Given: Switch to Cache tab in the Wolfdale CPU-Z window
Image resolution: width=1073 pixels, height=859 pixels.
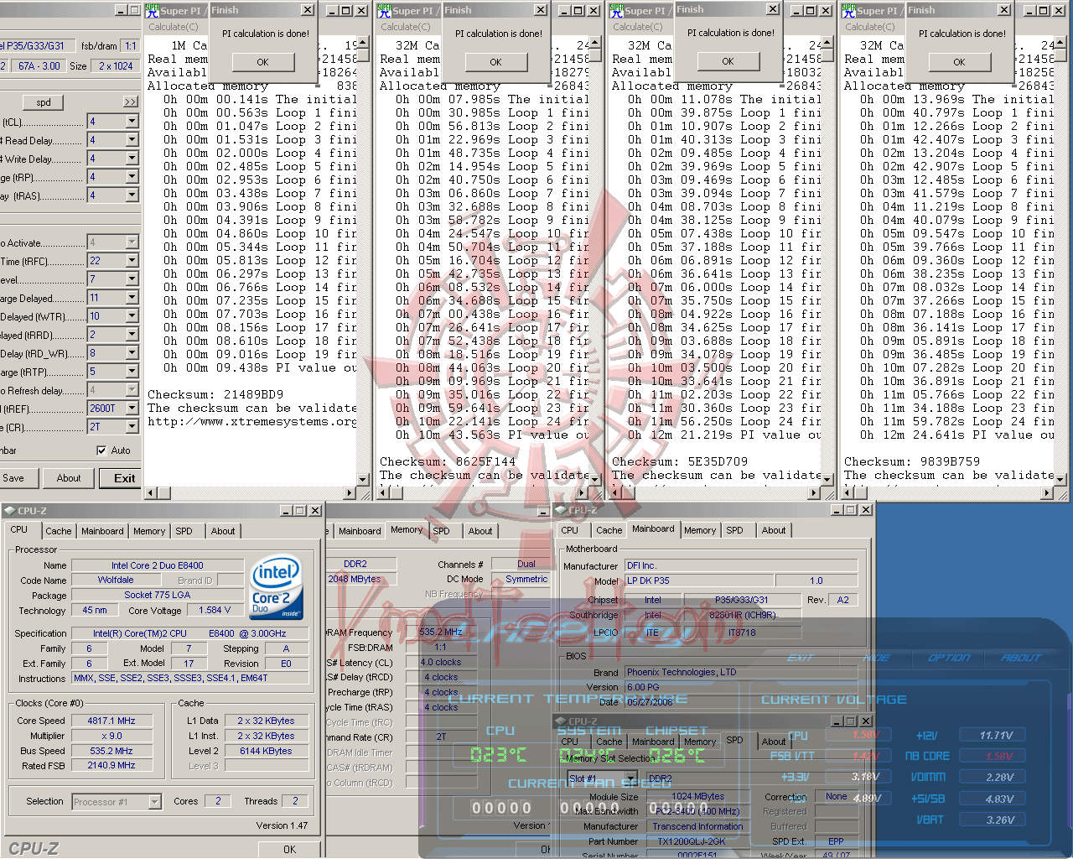Looking at the screenshot, I should tap(58, 531).
